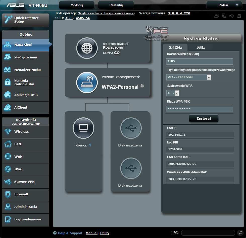246x238 pixels.
Task: Open kontrola rodzicielska menu item
Action: (26, 83)
